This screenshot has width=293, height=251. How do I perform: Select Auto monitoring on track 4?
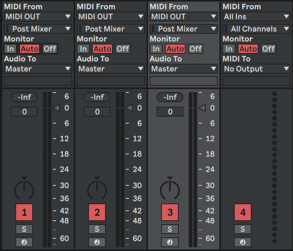pyautogui.click(x=248, y=49)
